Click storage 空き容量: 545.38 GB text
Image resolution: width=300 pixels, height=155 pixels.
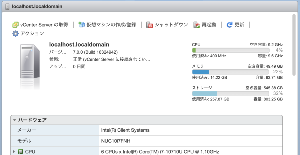pyautogui.click(x=264, y=88)
